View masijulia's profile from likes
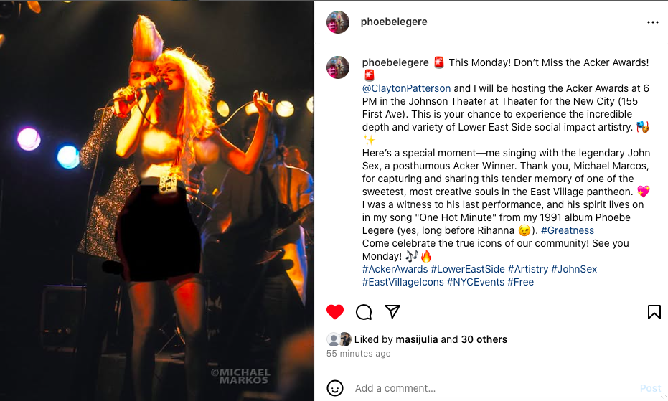668x401 pixels. 417,339
